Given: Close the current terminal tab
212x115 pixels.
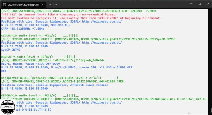Looking at the screenshot, I should click(42, 5).
